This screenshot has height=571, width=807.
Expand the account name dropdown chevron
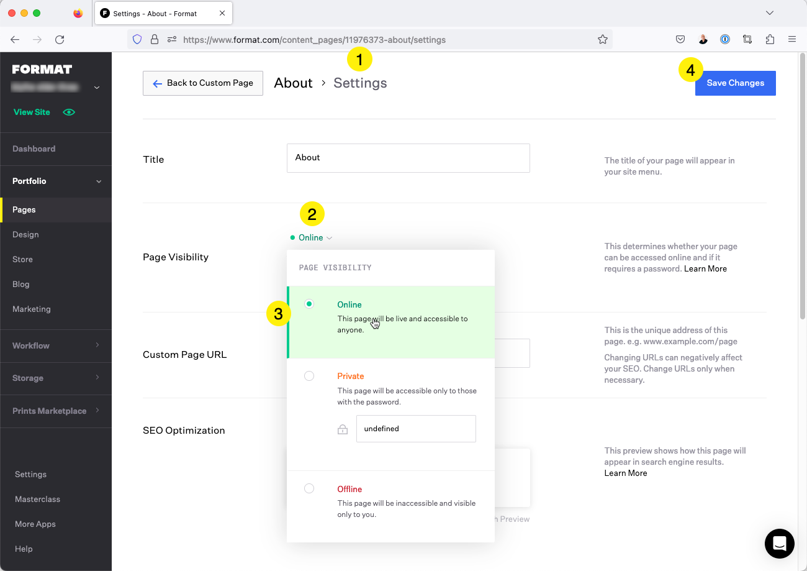(97, 88)
